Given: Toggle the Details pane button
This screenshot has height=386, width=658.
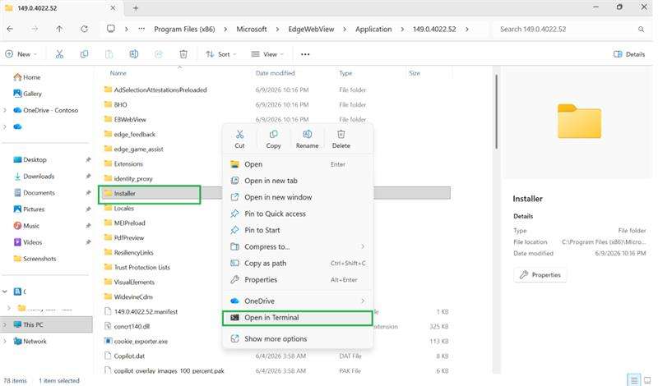Looking at the screenshot, I should (x=629, y=54).
